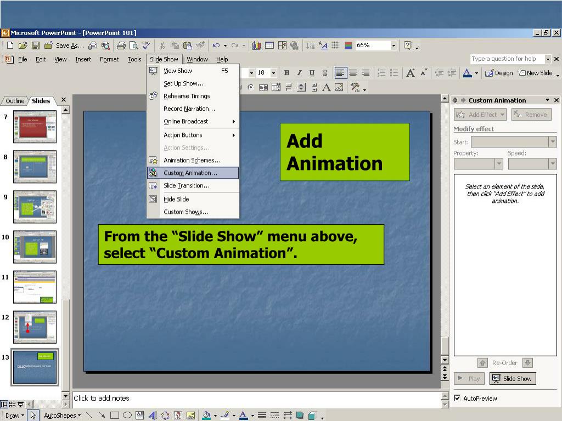Open the Format menu
The width and height of the screenshot is (562, 421).
109,59
